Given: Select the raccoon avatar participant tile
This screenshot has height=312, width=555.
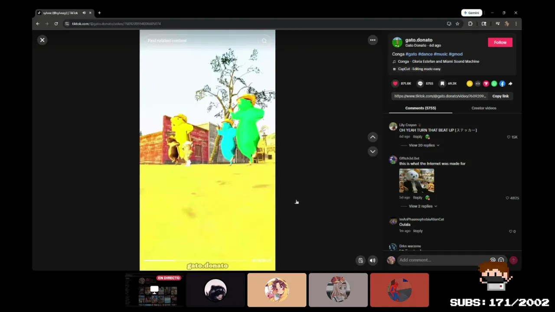Looking at the screenshot, I should pyautogui.click(x=215, y=290).
